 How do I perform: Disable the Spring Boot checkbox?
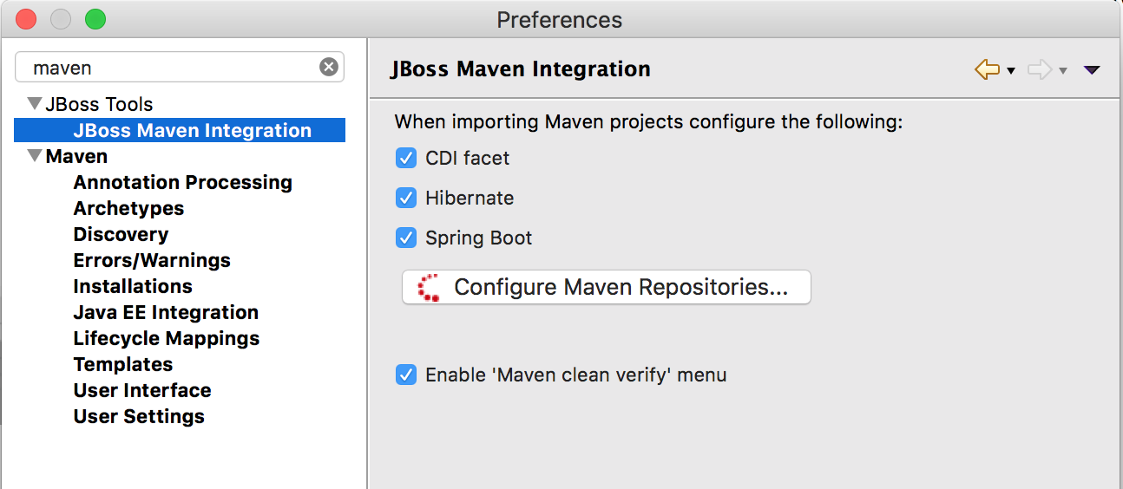(x=406, y=238)
